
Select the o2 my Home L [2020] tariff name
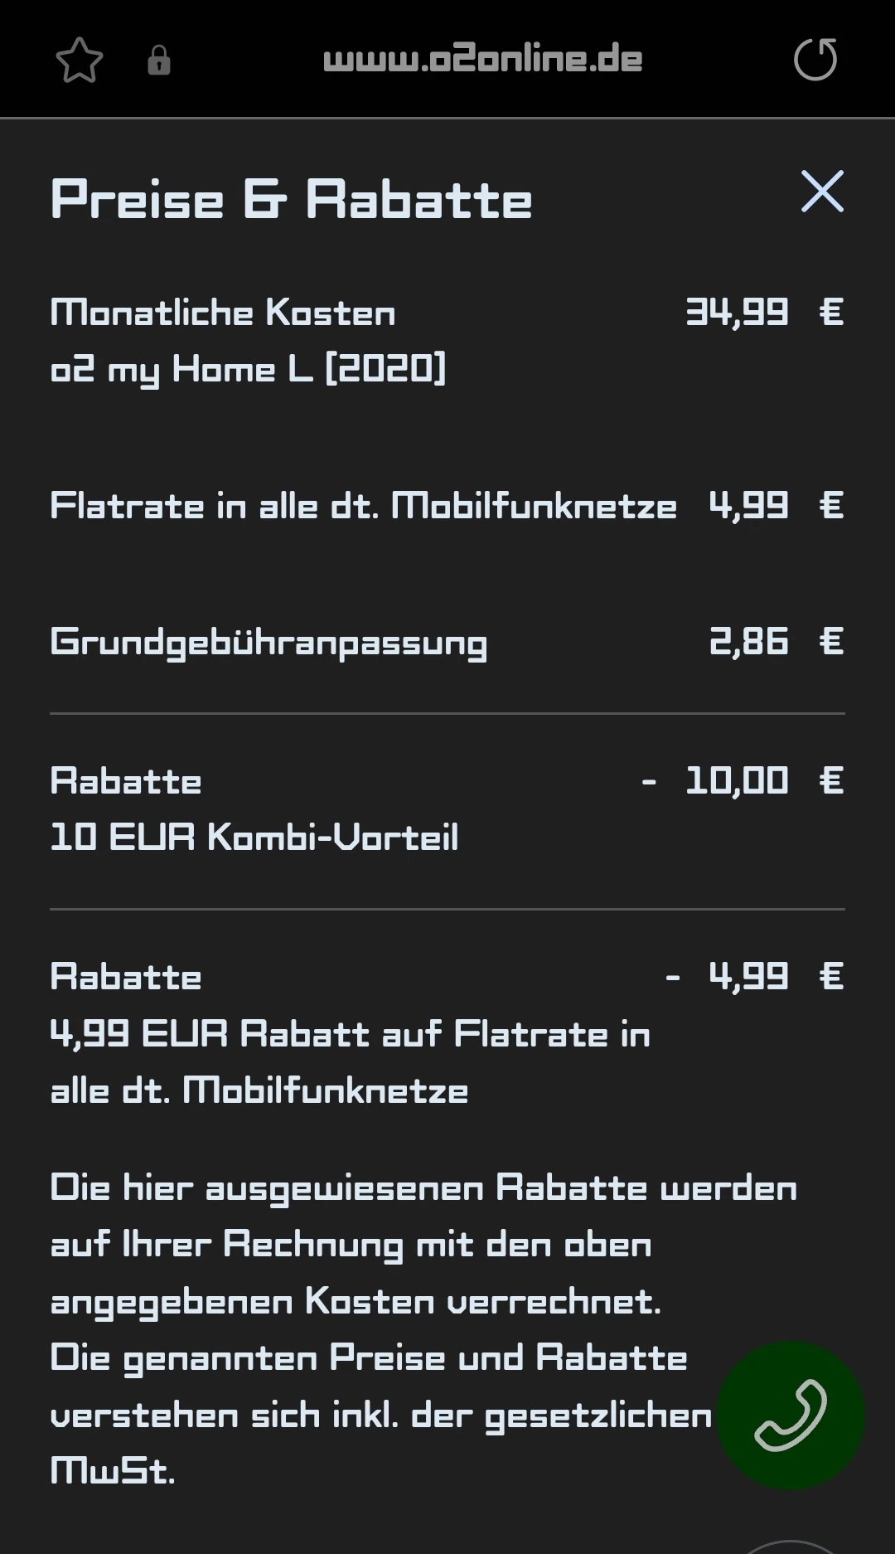248,369
